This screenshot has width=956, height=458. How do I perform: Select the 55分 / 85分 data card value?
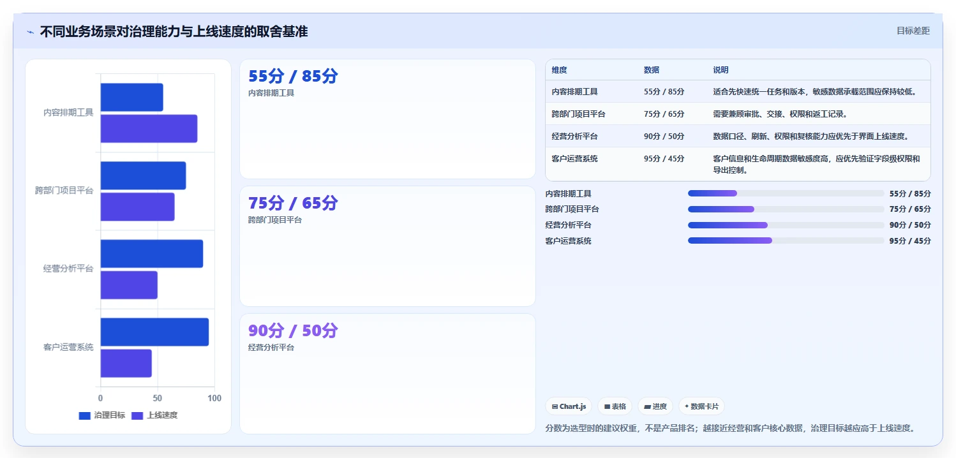pyautogui.click(x=293, y=77)
